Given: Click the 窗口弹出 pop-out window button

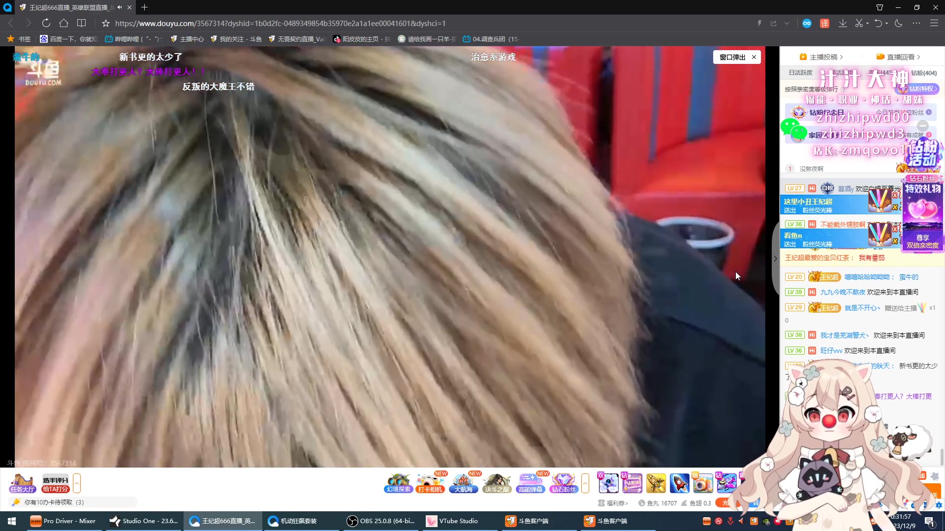Looking at the screenshot, I should point(732,57).
